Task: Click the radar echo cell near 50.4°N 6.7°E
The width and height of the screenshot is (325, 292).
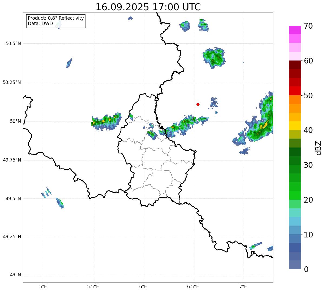Action: click(x=214, y=58)
